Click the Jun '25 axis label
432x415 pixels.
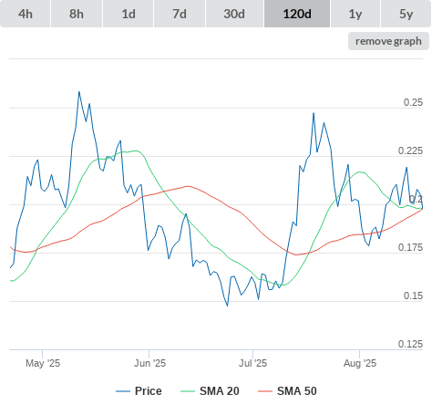149,363
